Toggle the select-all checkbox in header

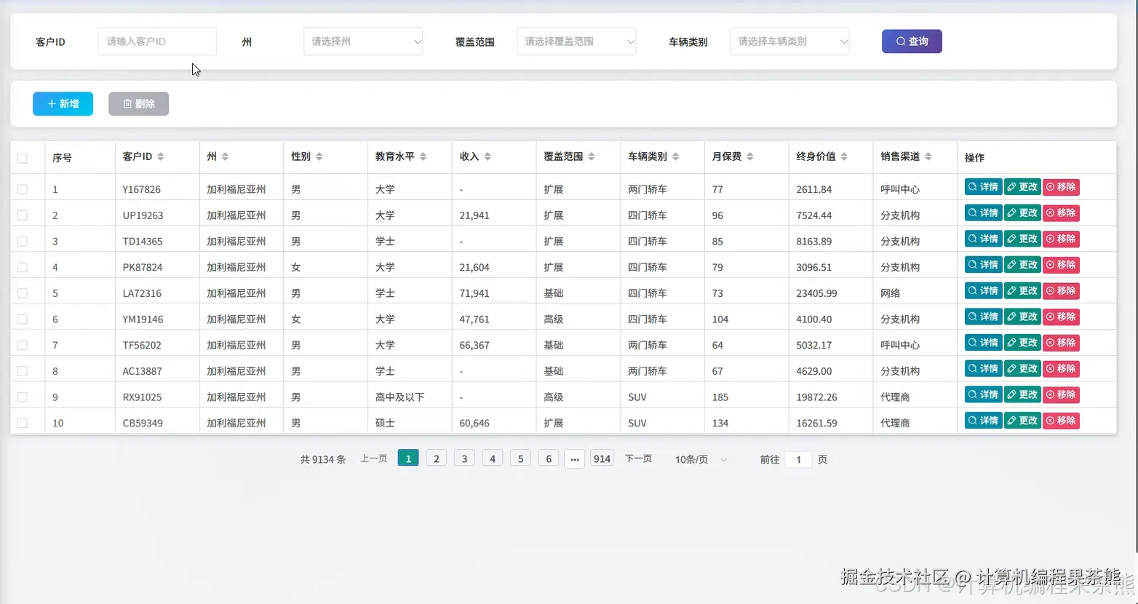(23, 158)
